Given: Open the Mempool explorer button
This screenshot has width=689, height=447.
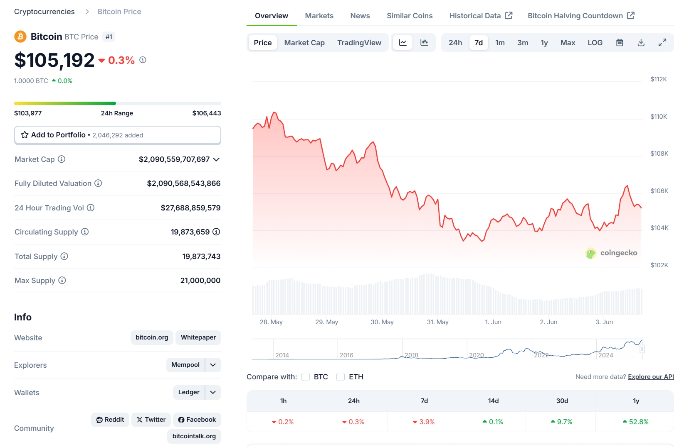Looking at the screenshot, I should click(185, 365).
